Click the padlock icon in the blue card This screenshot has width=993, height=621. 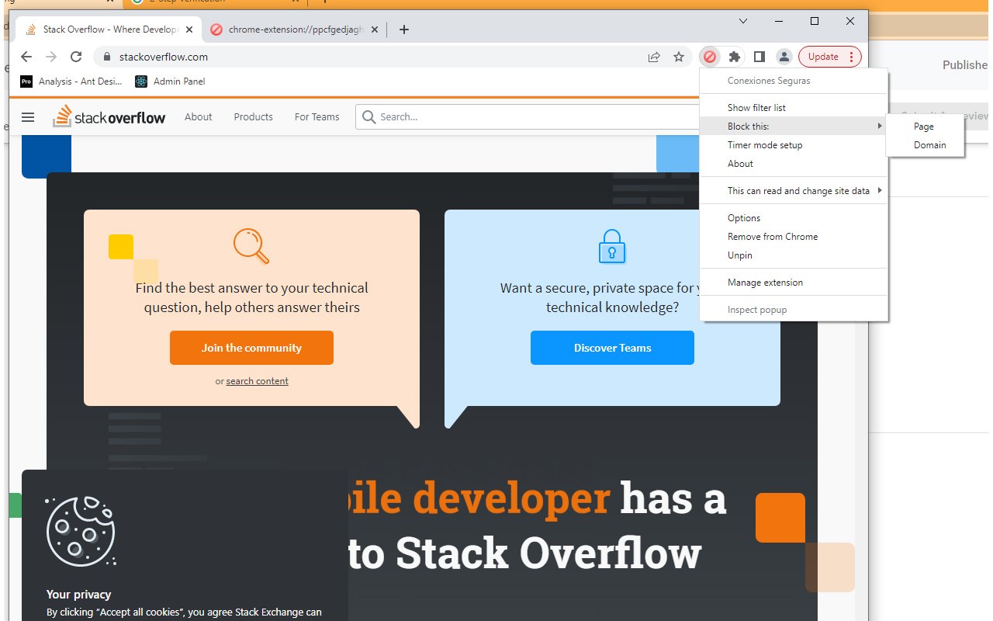point(612,246)
